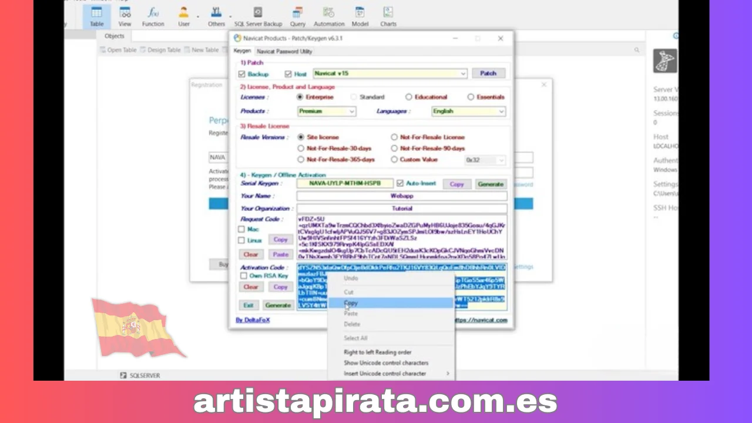Click the Your Name field containing Webapp
Screen dimensions: 752x423
402,196
